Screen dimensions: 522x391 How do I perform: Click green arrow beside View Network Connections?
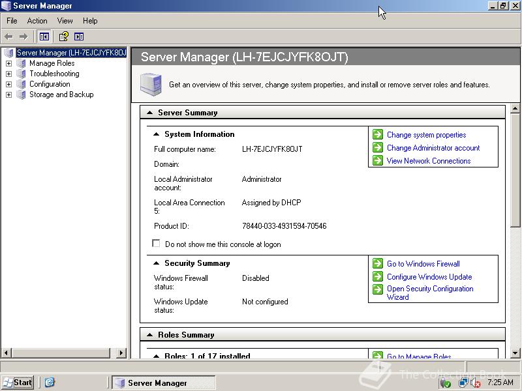tap(378, 160)
